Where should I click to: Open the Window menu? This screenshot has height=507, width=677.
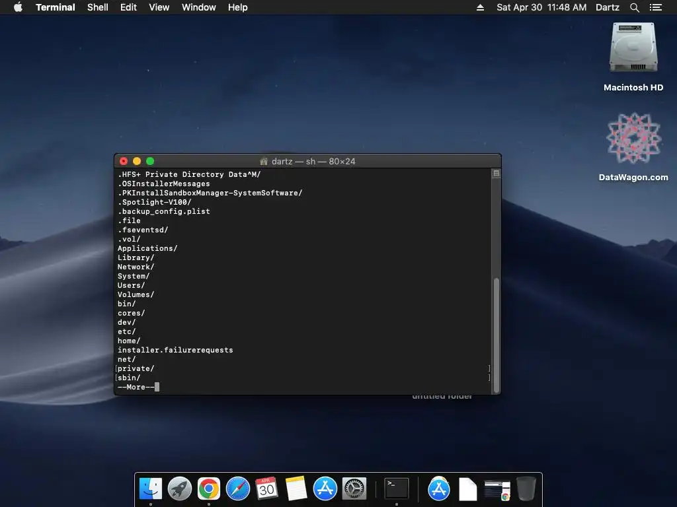[x=198, y=7]
